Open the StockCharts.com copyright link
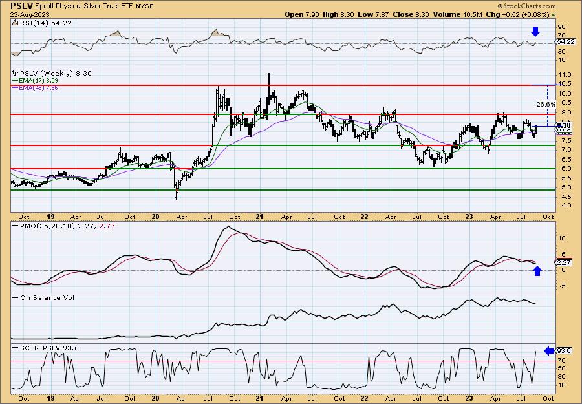Image resolution: width=582 pixels, height=404 pixels. pos(526,6)
